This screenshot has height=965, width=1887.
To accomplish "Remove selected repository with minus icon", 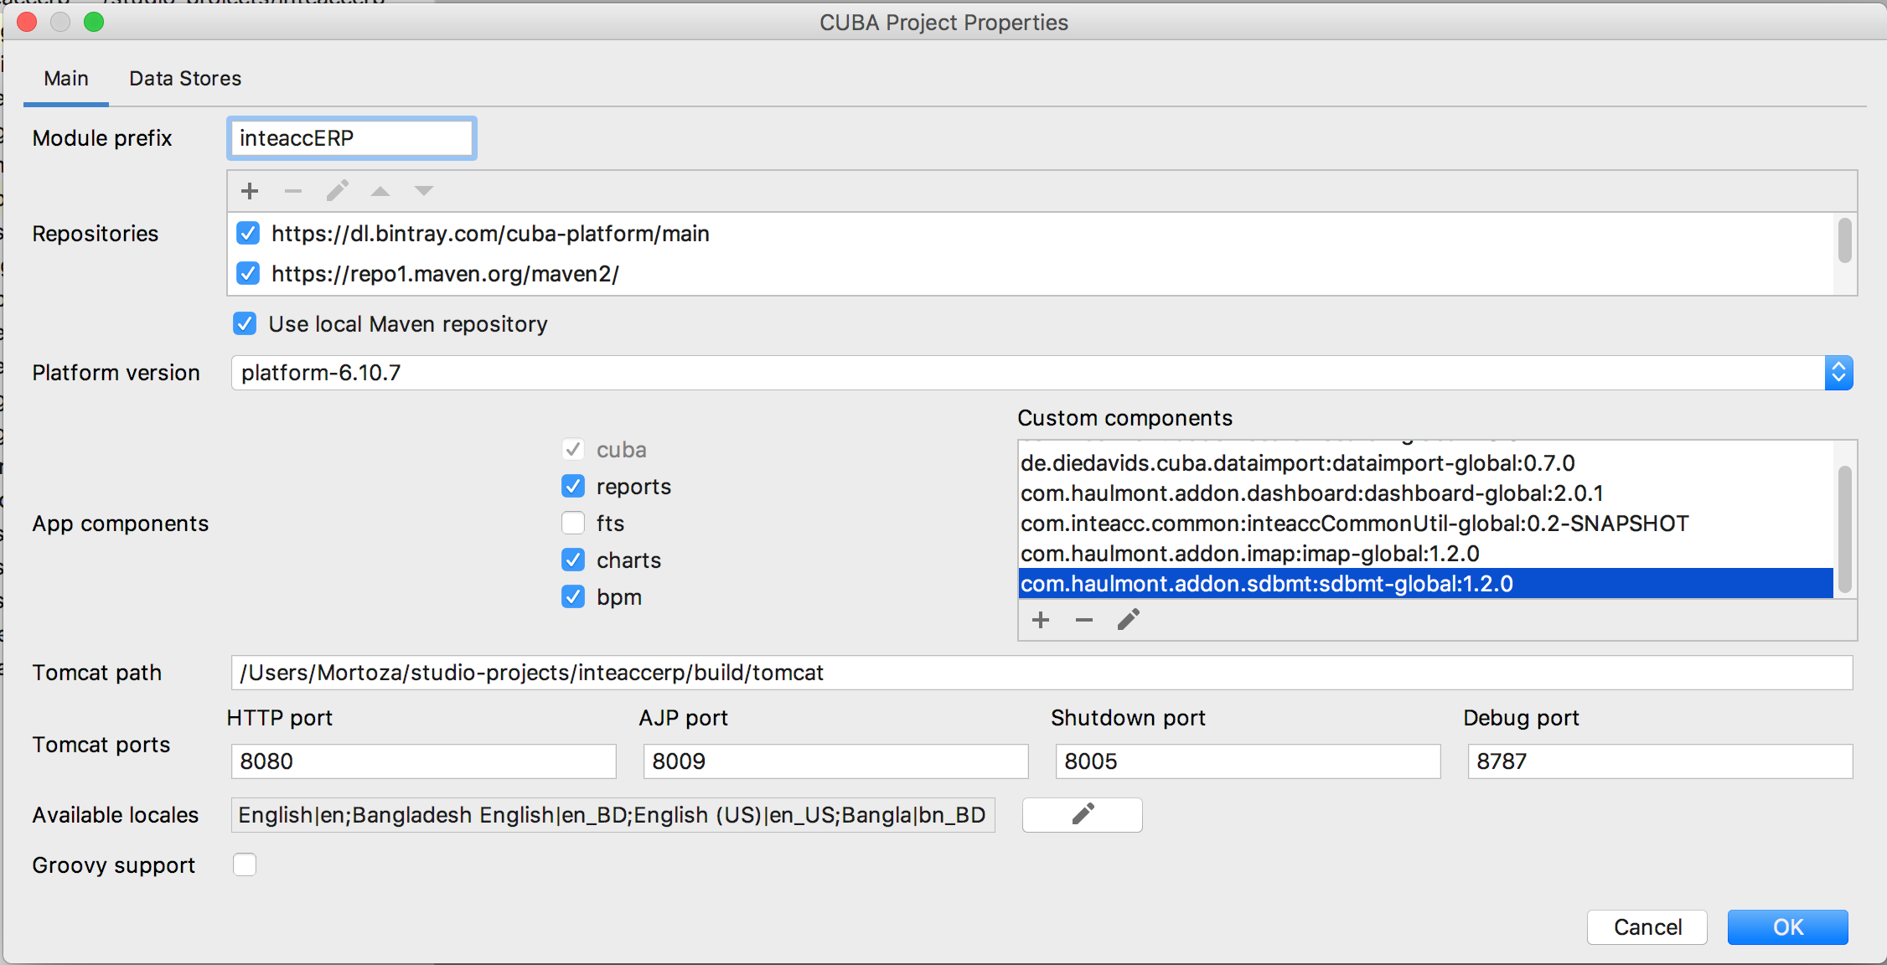I will [293, 191].
